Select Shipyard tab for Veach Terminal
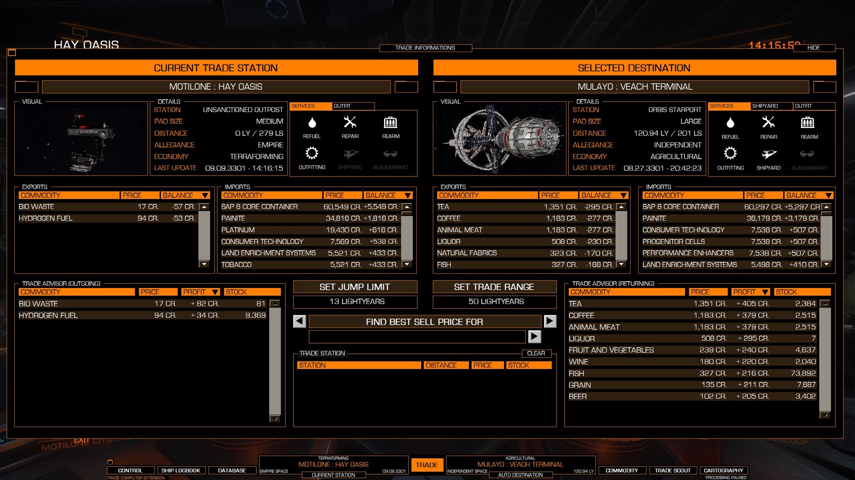 point(771,106)
